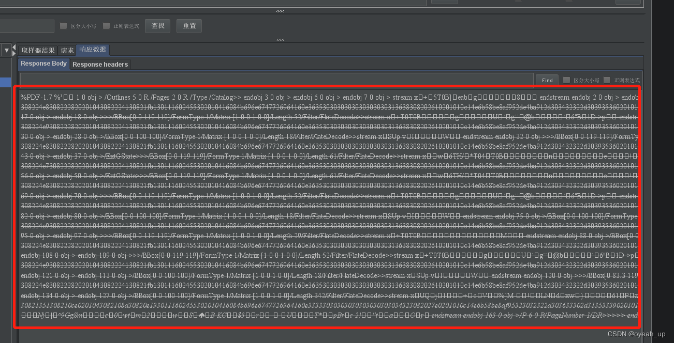Show the Response Body sub-tab
Image resolution: width=674 pixels, height=343 pixels.
[x=44, y=64]
